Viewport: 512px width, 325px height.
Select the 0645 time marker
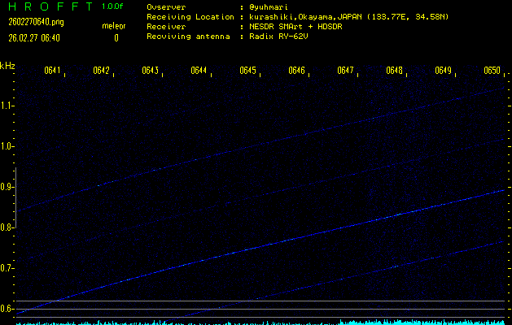(x=247, y=71)
